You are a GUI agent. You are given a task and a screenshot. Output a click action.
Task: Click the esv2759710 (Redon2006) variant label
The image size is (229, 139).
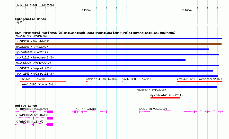click(32, 36)
